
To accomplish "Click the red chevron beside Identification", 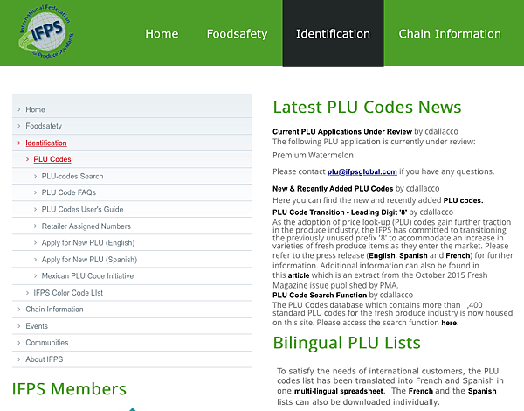I will 19,143.
